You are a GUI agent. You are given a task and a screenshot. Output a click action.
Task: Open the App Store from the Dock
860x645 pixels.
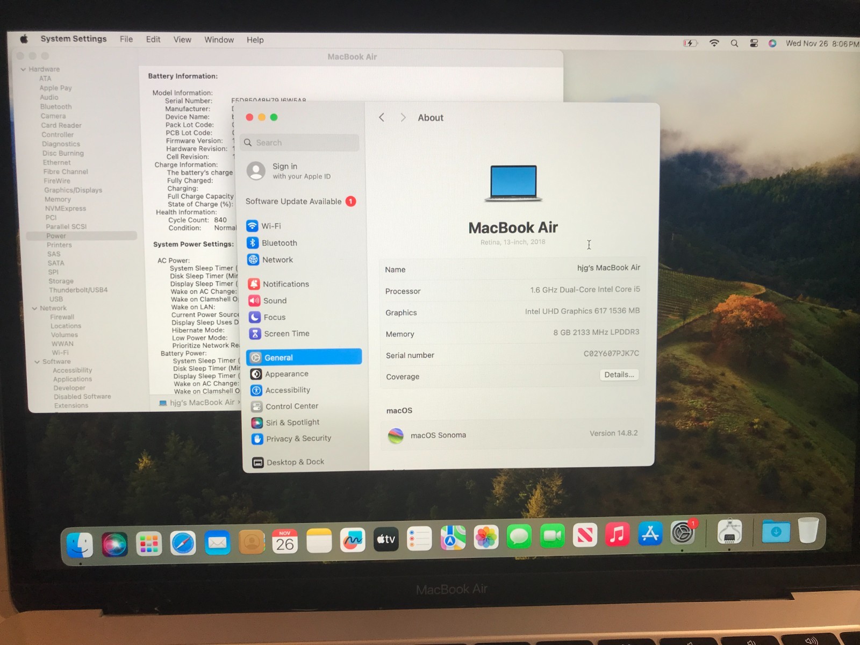pos(650,543)
